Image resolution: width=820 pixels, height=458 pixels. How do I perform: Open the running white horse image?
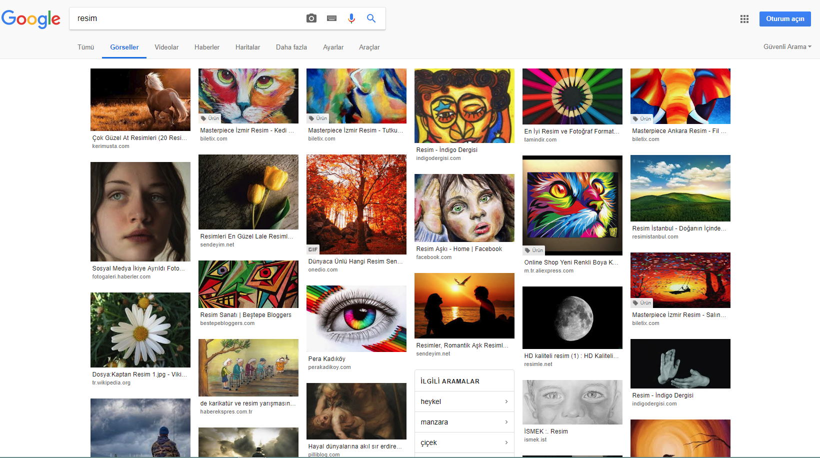tap(140, 99)
